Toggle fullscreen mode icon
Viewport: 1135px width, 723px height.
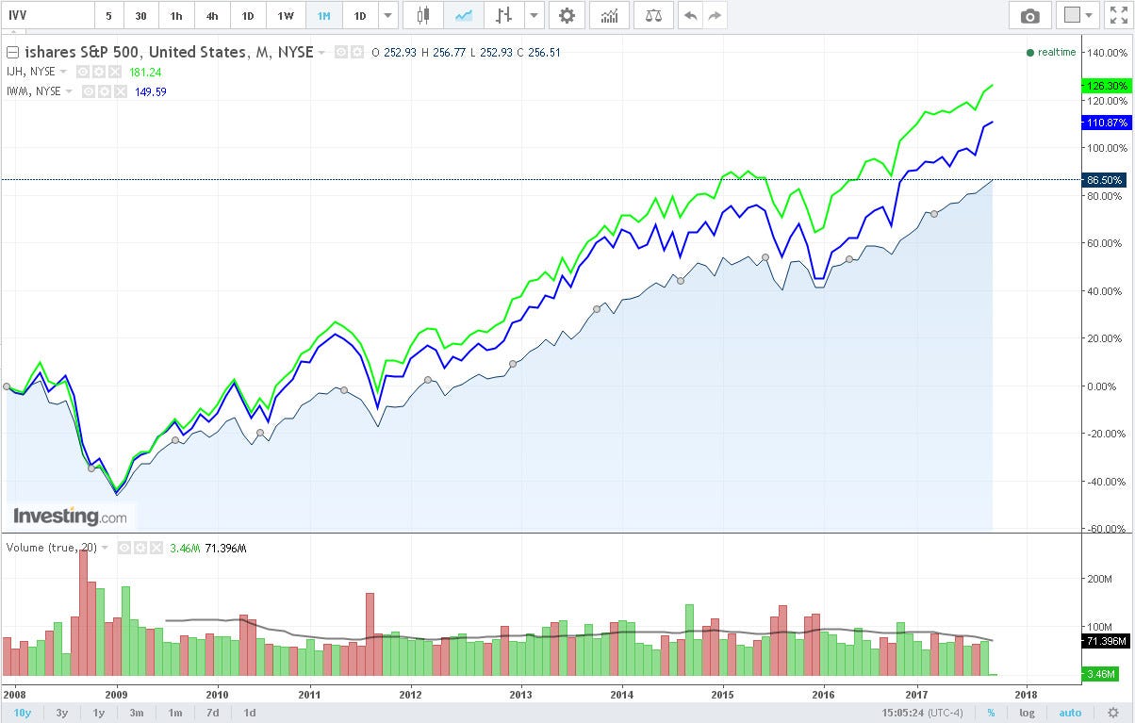(x=1119, y=15)
